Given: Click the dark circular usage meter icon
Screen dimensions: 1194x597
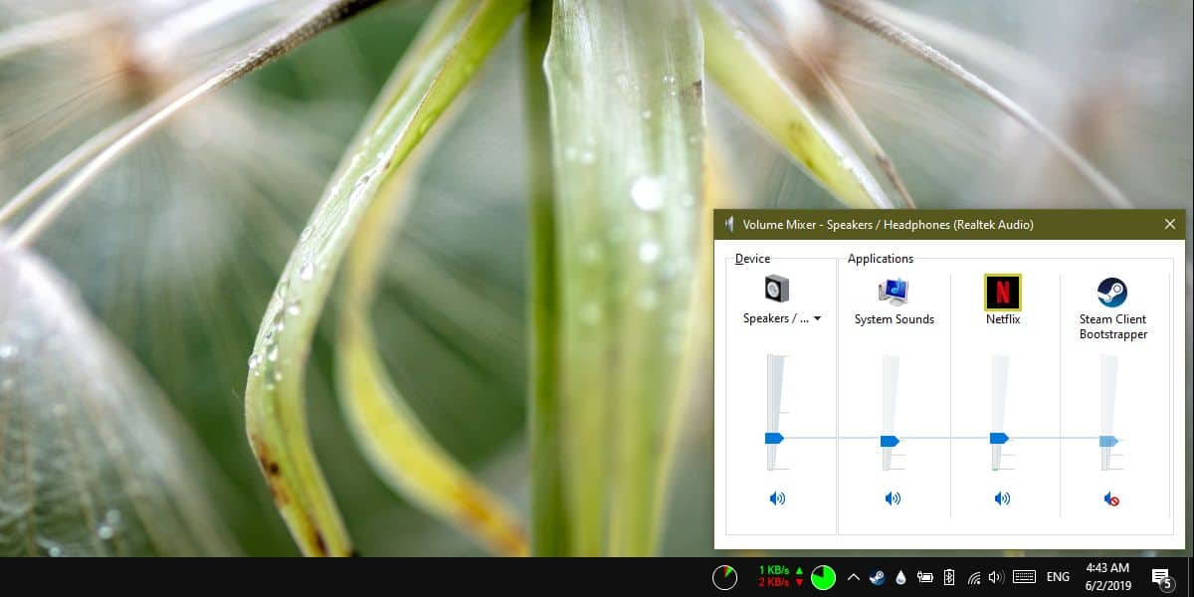Looking at the screenshot, I should coord(725,577).
